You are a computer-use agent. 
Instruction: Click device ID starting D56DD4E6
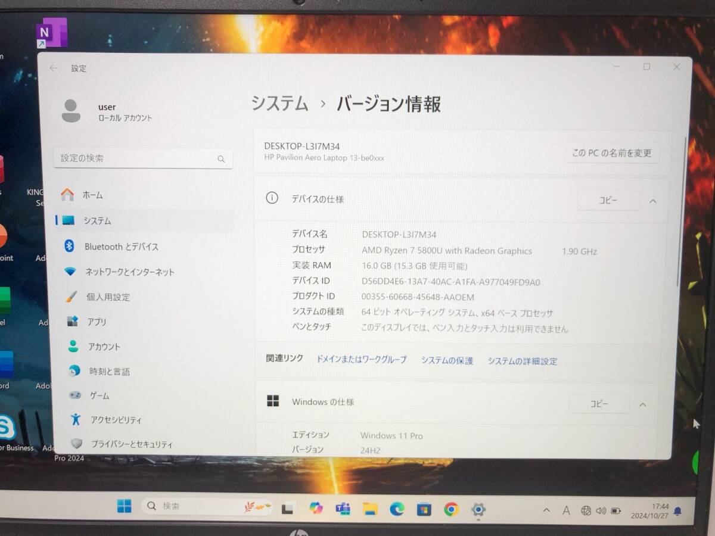click(451, 282)
